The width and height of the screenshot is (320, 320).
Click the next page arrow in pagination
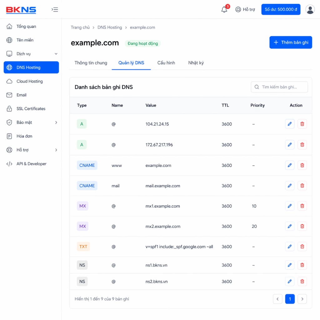pos(302,299)
